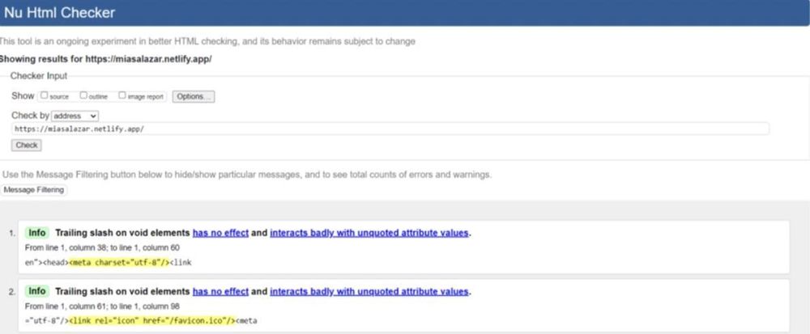
Task: Click the Check button
Action: [27, 146]
